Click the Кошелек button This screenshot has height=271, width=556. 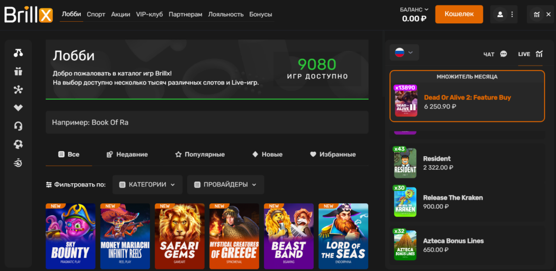coord(459,14)
